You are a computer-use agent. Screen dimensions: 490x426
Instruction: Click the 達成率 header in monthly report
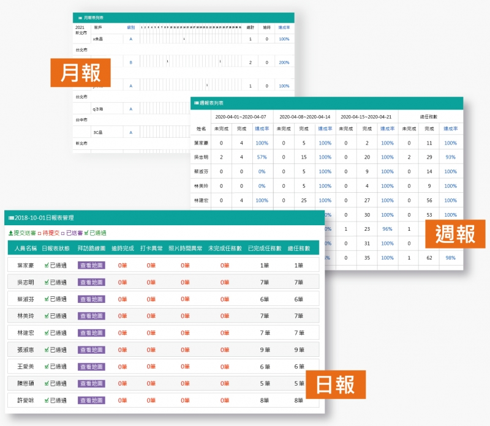click(284, 28)
